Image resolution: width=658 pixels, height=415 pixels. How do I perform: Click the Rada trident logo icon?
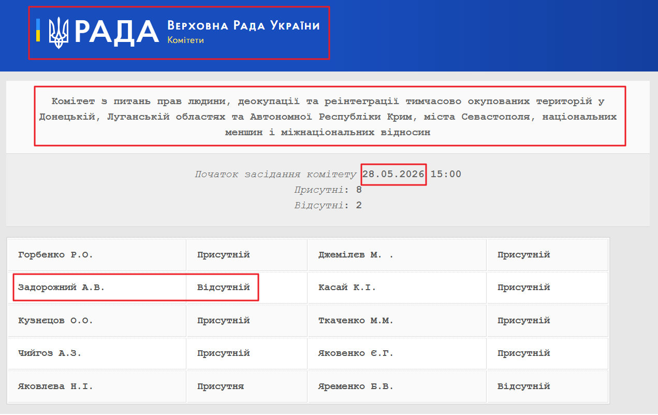point(59,32)
